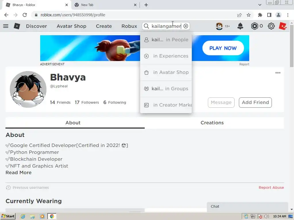Open the Robux nav item
This screenshot has width=294, height=220.
(129, 26)
